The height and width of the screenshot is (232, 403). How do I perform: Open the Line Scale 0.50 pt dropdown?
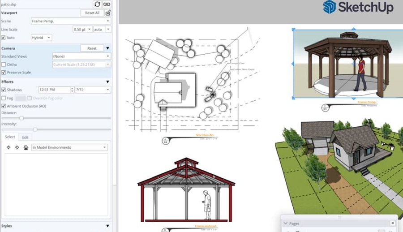coord(82,29)
